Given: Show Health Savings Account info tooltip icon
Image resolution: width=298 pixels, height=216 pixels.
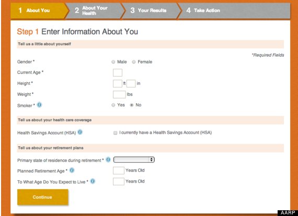Looking at the screenshot, I should pos(80,132).
